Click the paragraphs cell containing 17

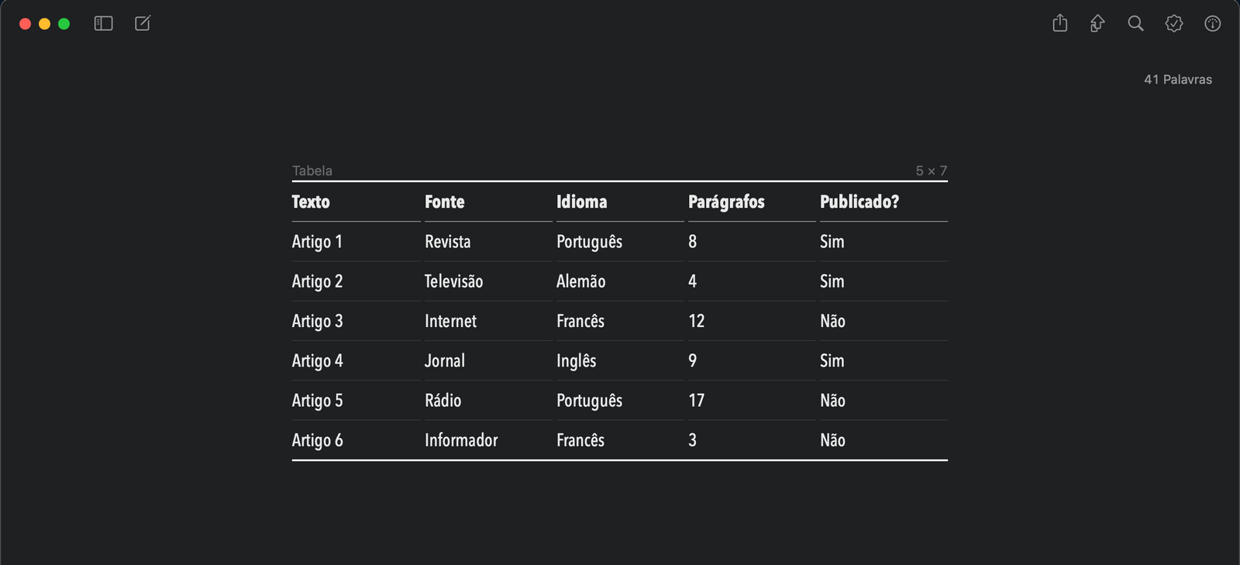point(697,401)
